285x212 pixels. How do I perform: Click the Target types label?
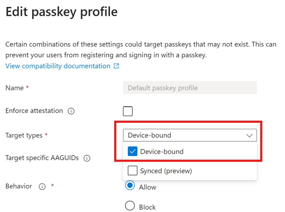(24, 135)
